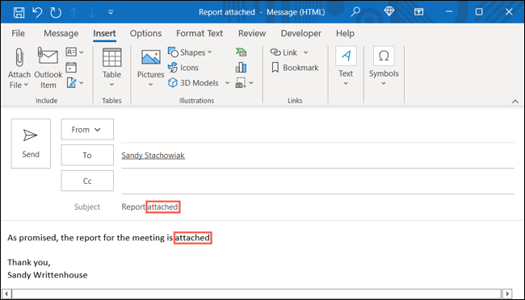Go to next item with down arrow

(x=92, y=12)
